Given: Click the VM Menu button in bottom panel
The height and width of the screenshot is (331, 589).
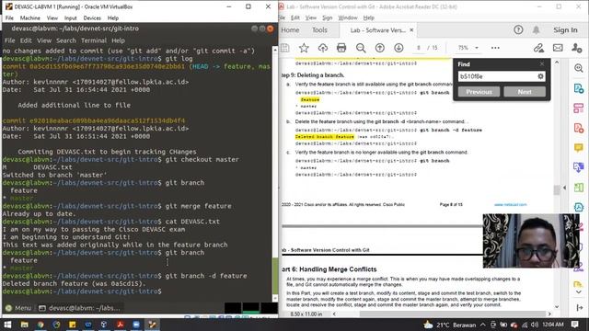Looking at the screenshot, I should (18, 308).
